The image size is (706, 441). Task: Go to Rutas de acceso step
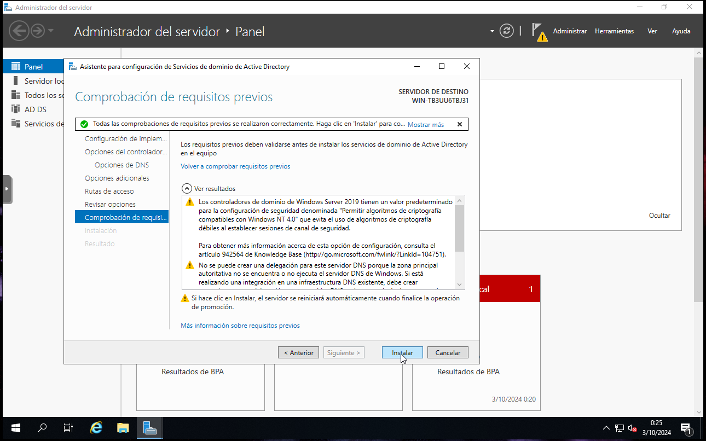[109, 192]
